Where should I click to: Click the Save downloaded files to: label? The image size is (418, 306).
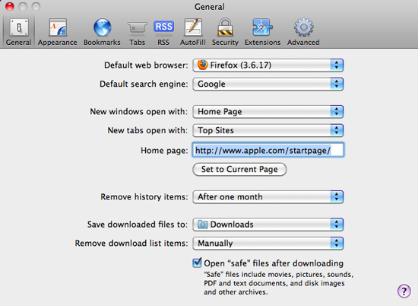click(x=138, y=225)
